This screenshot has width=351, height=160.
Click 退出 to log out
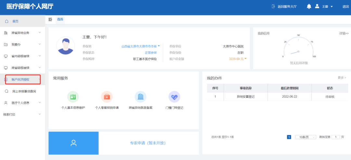345,6
